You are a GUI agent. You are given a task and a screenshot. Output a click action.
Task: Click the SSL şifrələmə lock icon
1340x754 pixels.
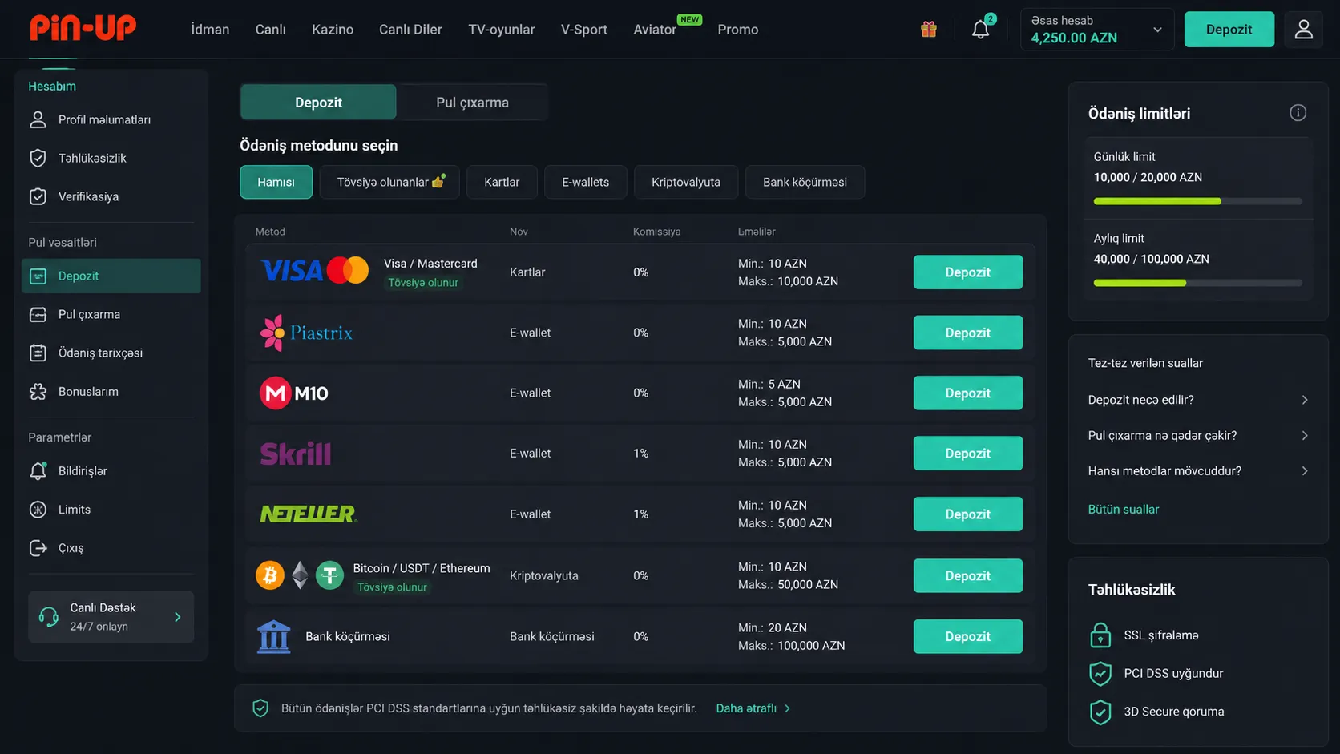(x=1100, y=635)
